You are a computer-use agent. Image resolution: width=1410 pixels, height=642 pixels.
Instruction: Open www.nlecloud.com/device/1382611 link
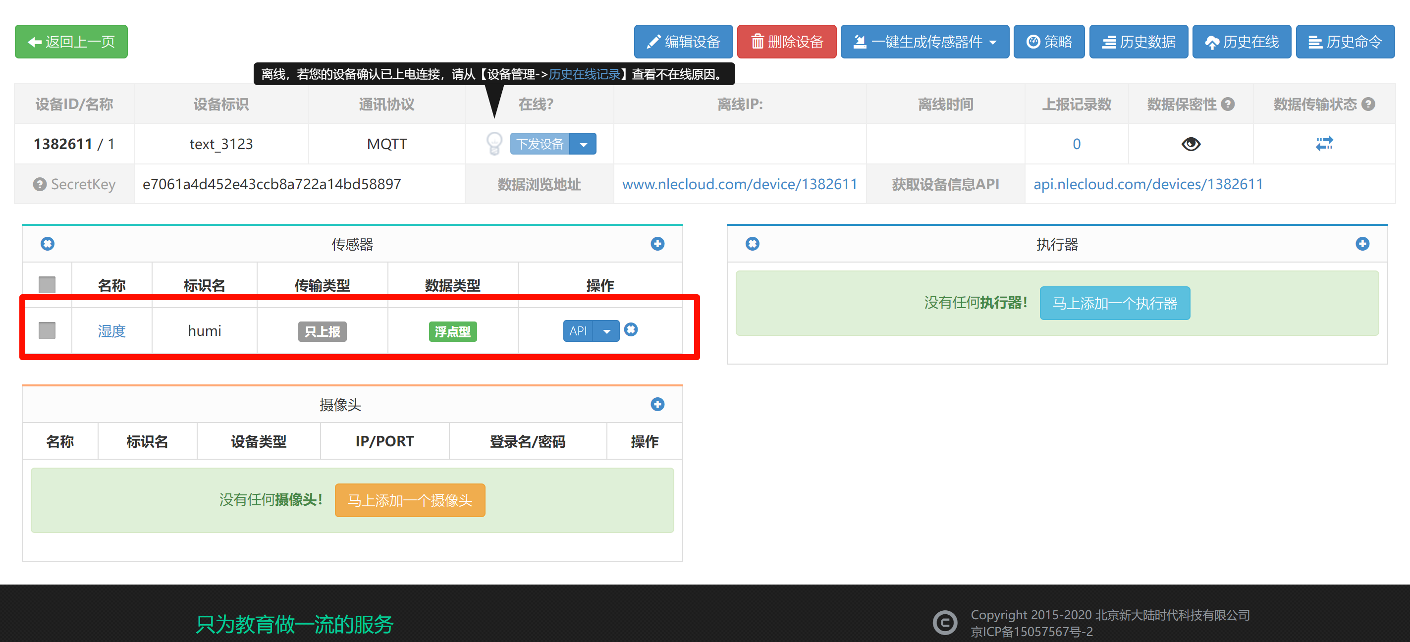[740, 184]
